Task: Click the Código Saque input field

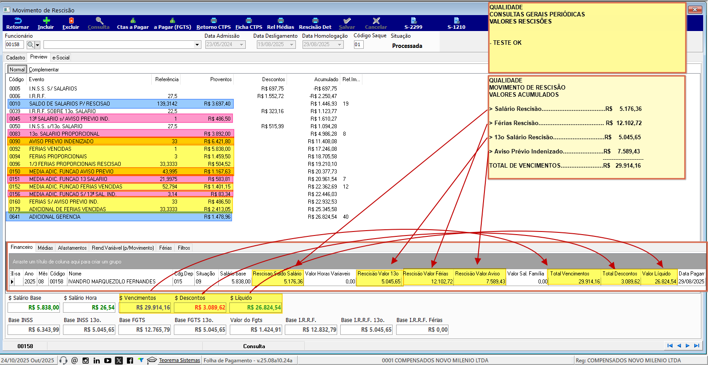Action: point(358,45)
